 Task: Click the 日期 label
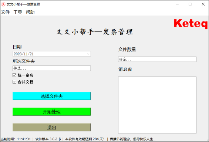pos(17,47)
